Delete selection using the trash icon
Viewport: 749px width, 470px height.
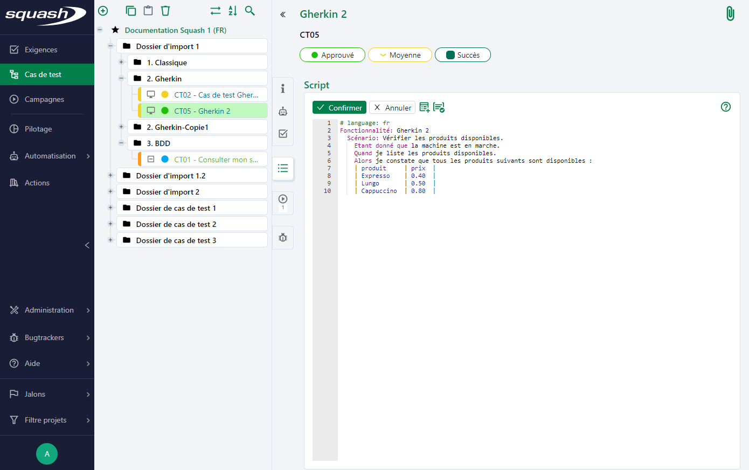[x=165, y=10]
